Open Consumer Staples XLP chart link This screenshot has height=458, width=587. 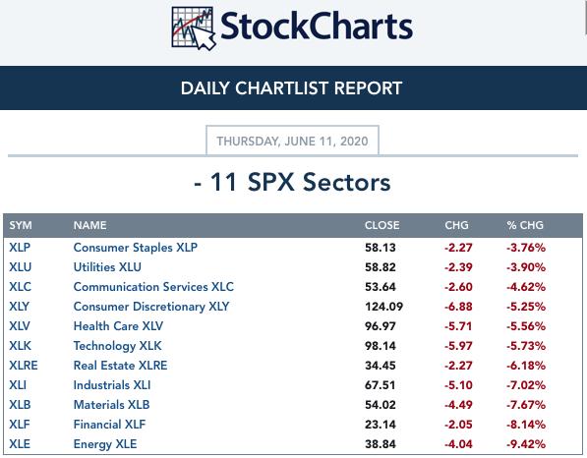[135, 248]
